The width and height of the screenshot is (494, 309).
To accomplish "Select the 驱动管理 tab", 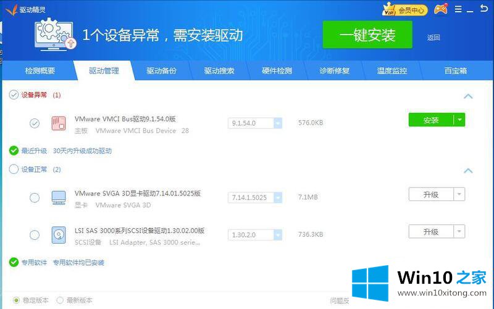I will point(104,71).
